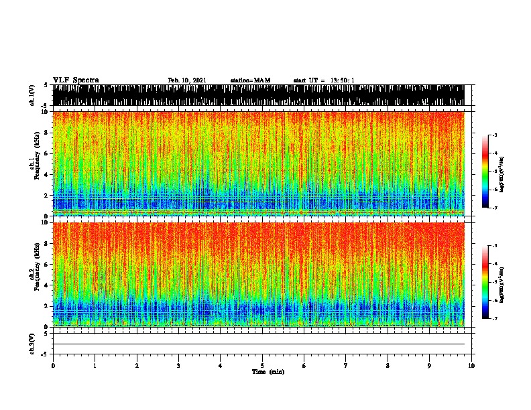Click the "Time (min)" x-axis label
The width and height of the screenshot is (531, 410).
click(x=268, y=372)
